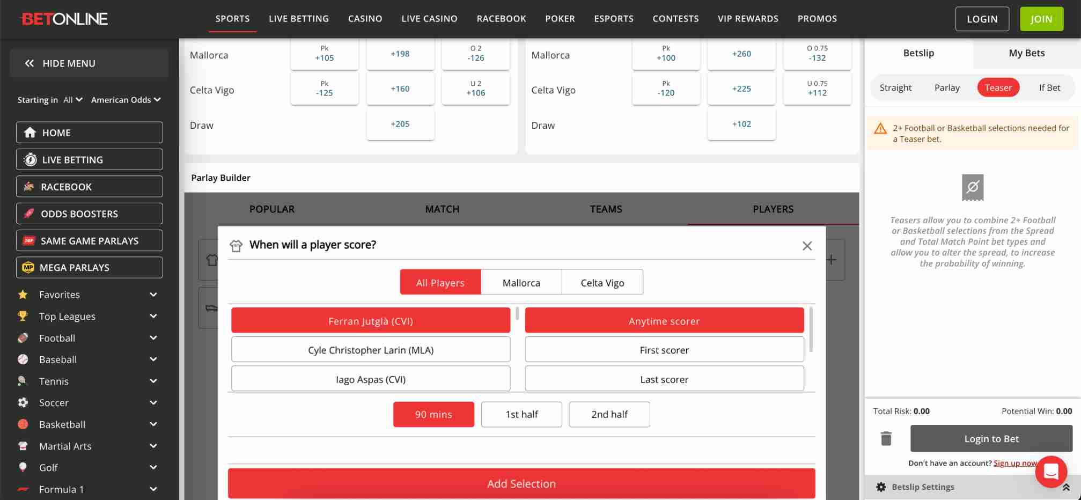The width and height of the screenshot is (1081, 500).
Task: Select the 1st half scoring period
Action: coord(521,414)
